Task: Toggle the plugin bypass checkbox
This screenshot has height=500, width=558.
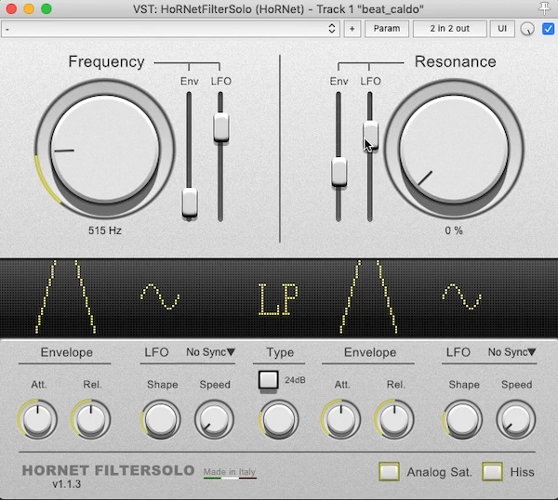Action: pyautogui.click(x=548, y=29)
